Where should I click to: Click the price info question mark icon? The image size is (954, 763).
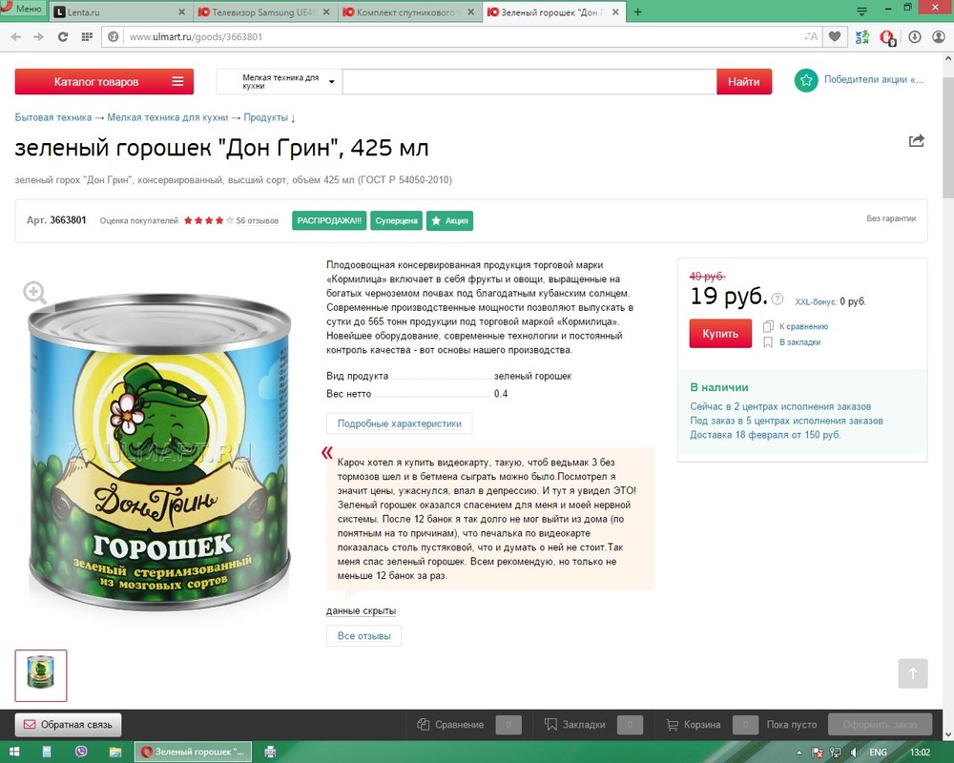tap(777, 299)
